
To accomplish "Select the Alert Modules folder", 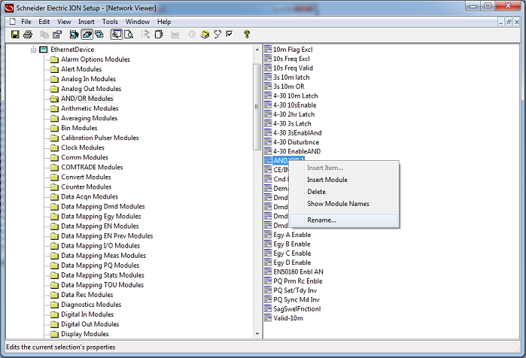I will click(81, 69).
